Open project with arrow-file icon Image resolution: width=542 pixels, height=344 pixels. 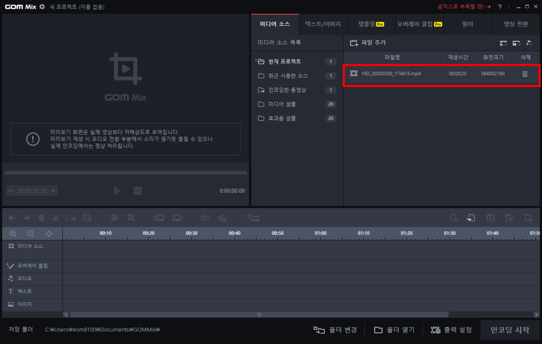(471, 218)
